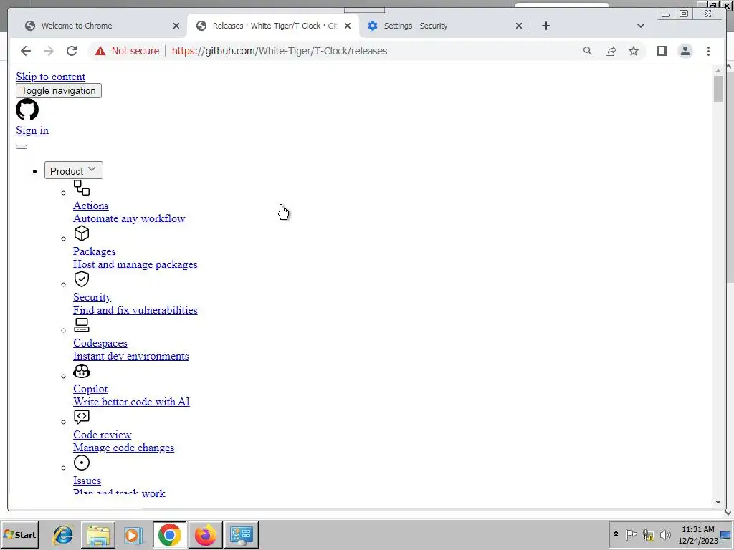Click the zoom magnifier icon in address bar
Screen dimensions: 734x550
(588, 51)
